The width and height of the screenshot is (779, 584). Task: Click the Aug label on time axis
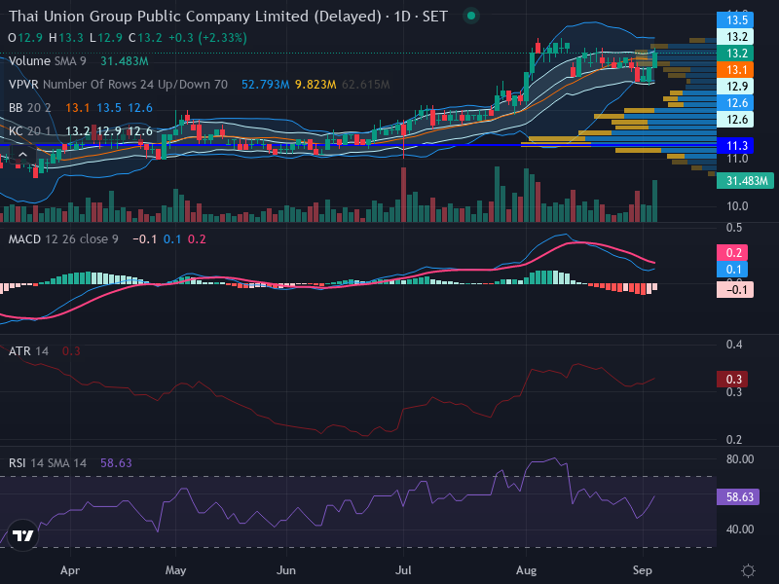click(x=526, y=570)
